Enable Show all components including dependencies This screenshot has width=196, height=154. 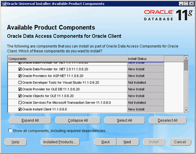(10, 130)
